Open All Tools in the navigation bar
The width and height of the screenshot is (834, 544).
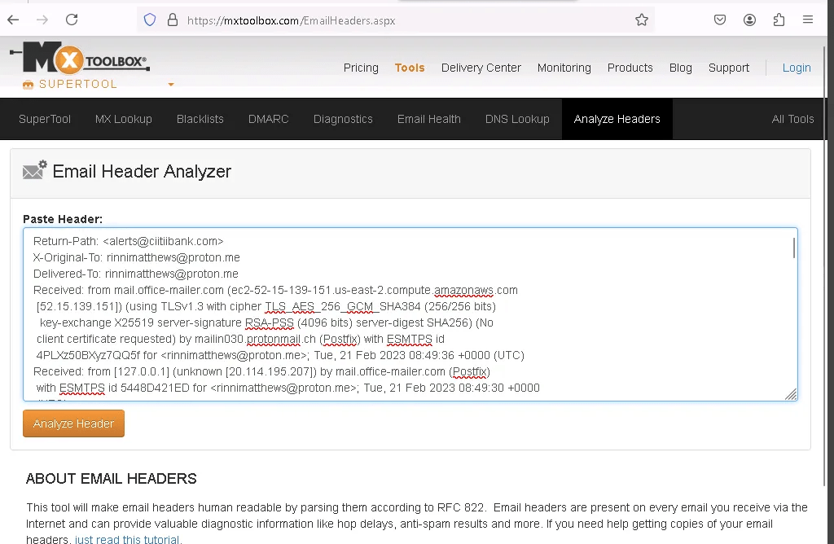792,119
